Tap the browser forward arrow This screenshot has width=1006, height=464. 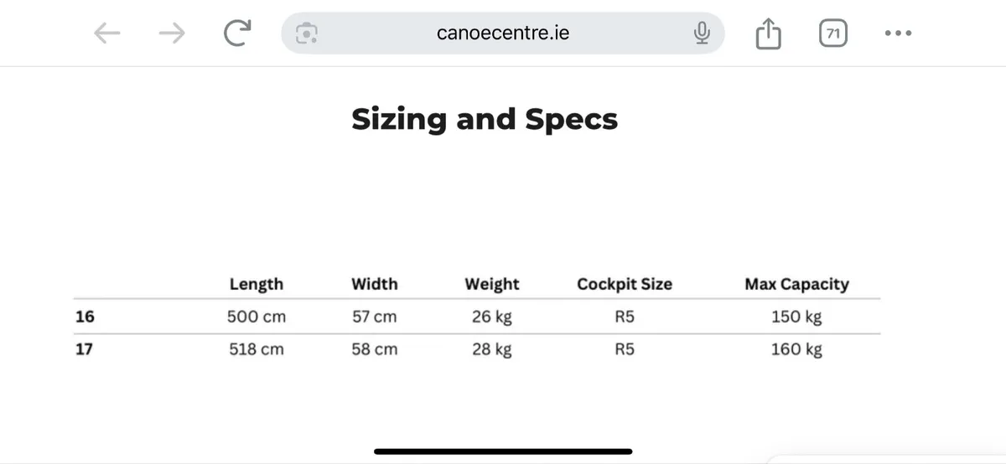[172, 34]
